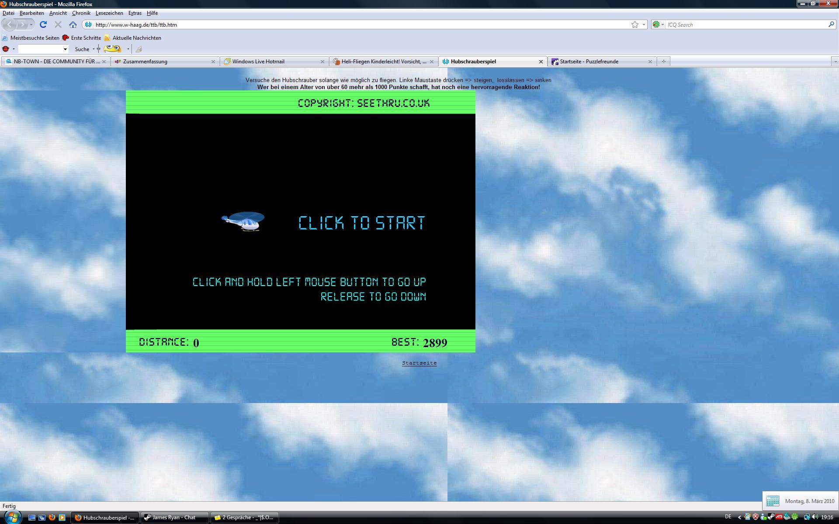Open new tab with plus button
839x524 pixels.
[x=663, y=62]
